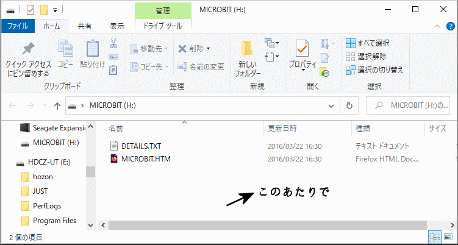Open the File (ファイル) tab
The width and height of the screenshot is (458, 245).
click(x=18, y=26)
